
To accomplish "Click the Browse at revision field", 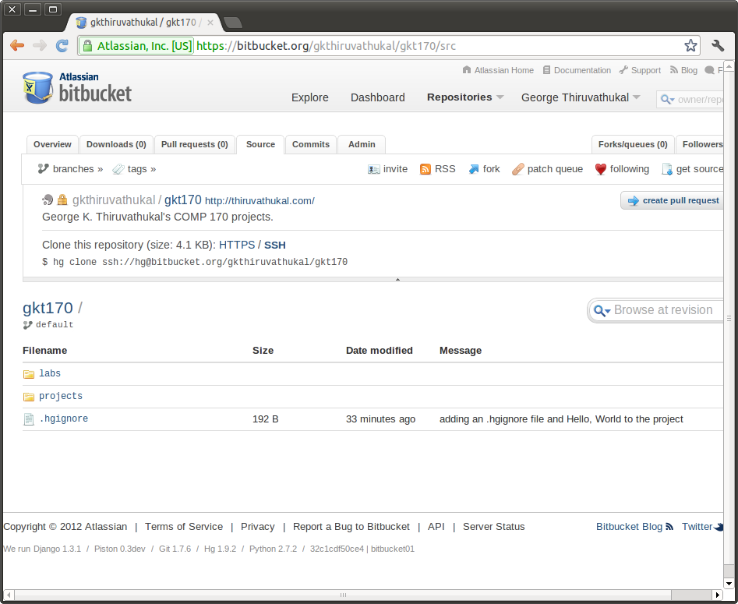I will coord(662,310).
